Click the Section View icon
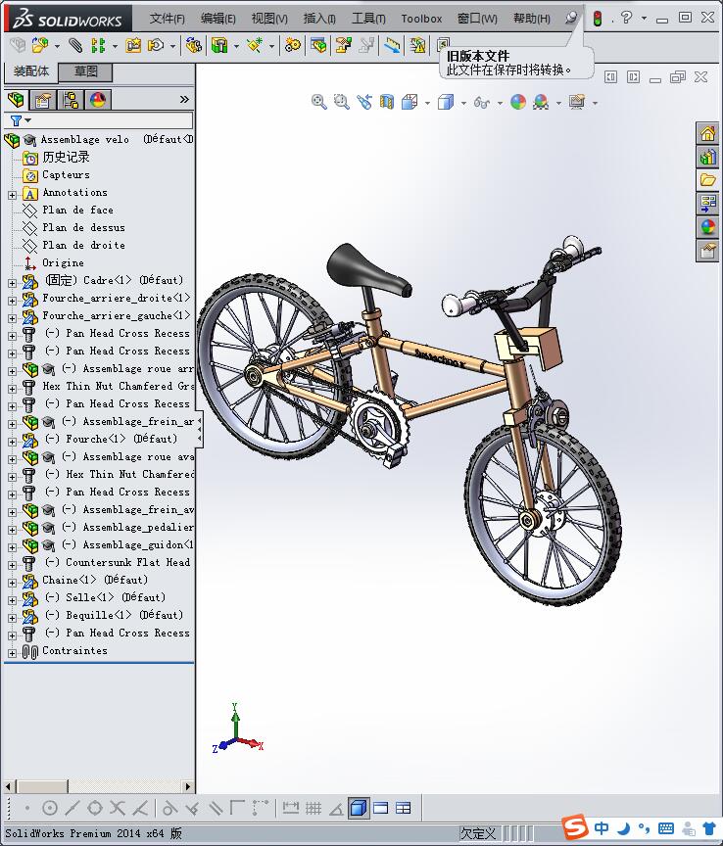This screenshot has height=846, width=723. point(387,102)
